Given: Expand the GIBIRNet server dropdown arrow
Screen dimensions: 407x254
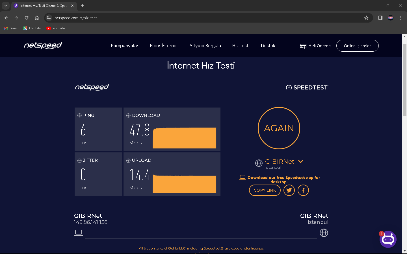Looking at the screenshot, I should pos(301,161).
